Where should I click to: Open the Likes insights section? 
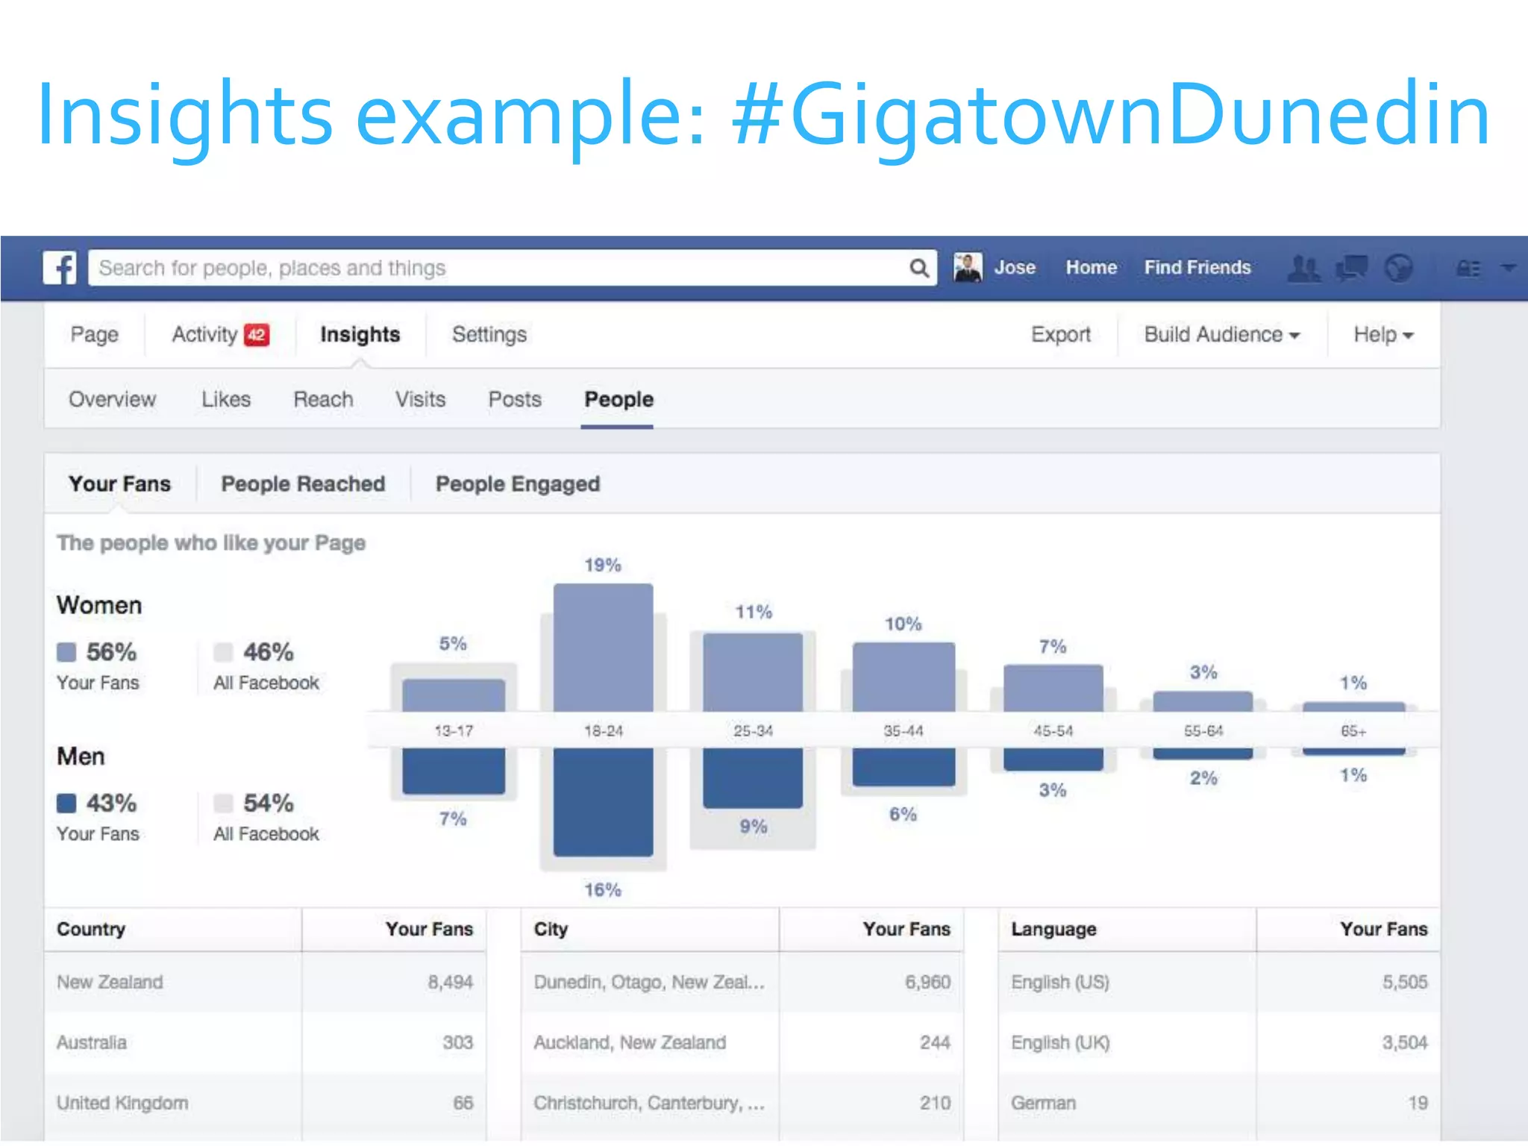pyautogui.click(x=226, y=399)
